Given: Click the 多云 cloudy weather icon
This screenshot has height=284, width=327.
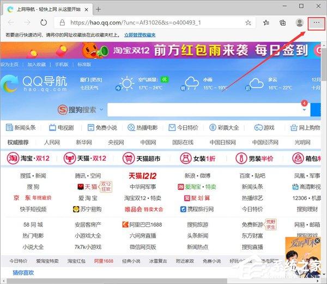Looking at the screenshot, I should click(x=256, y=83).
